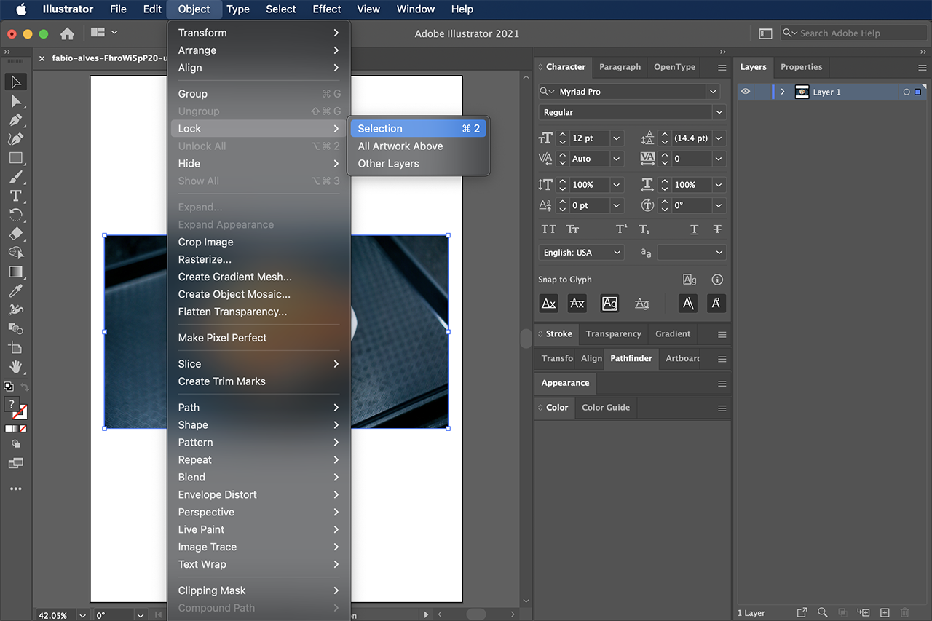Click snap to glyph info icon

(717, 280)
